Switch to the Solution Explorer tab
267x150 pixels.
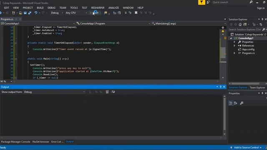tap(238, 87)
